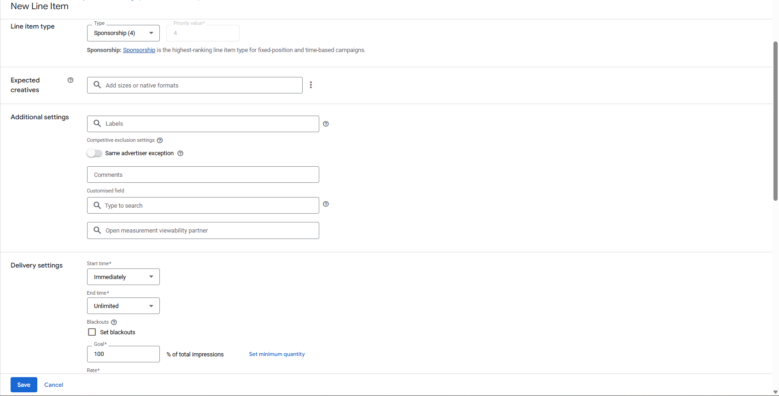Open the three-dot menu beside creative sizes
The height and width of the screenshot is (396, 779).
pos(311,85)
